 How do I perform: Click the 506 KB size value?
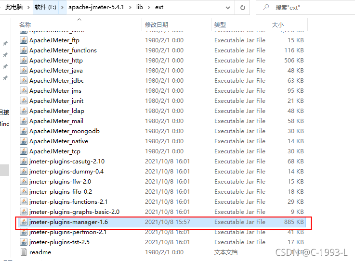(x=294, y=61)
